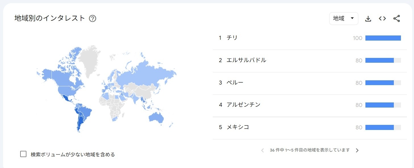
Task: Click the previous page chevron arrow
Action: click(262, 150)
